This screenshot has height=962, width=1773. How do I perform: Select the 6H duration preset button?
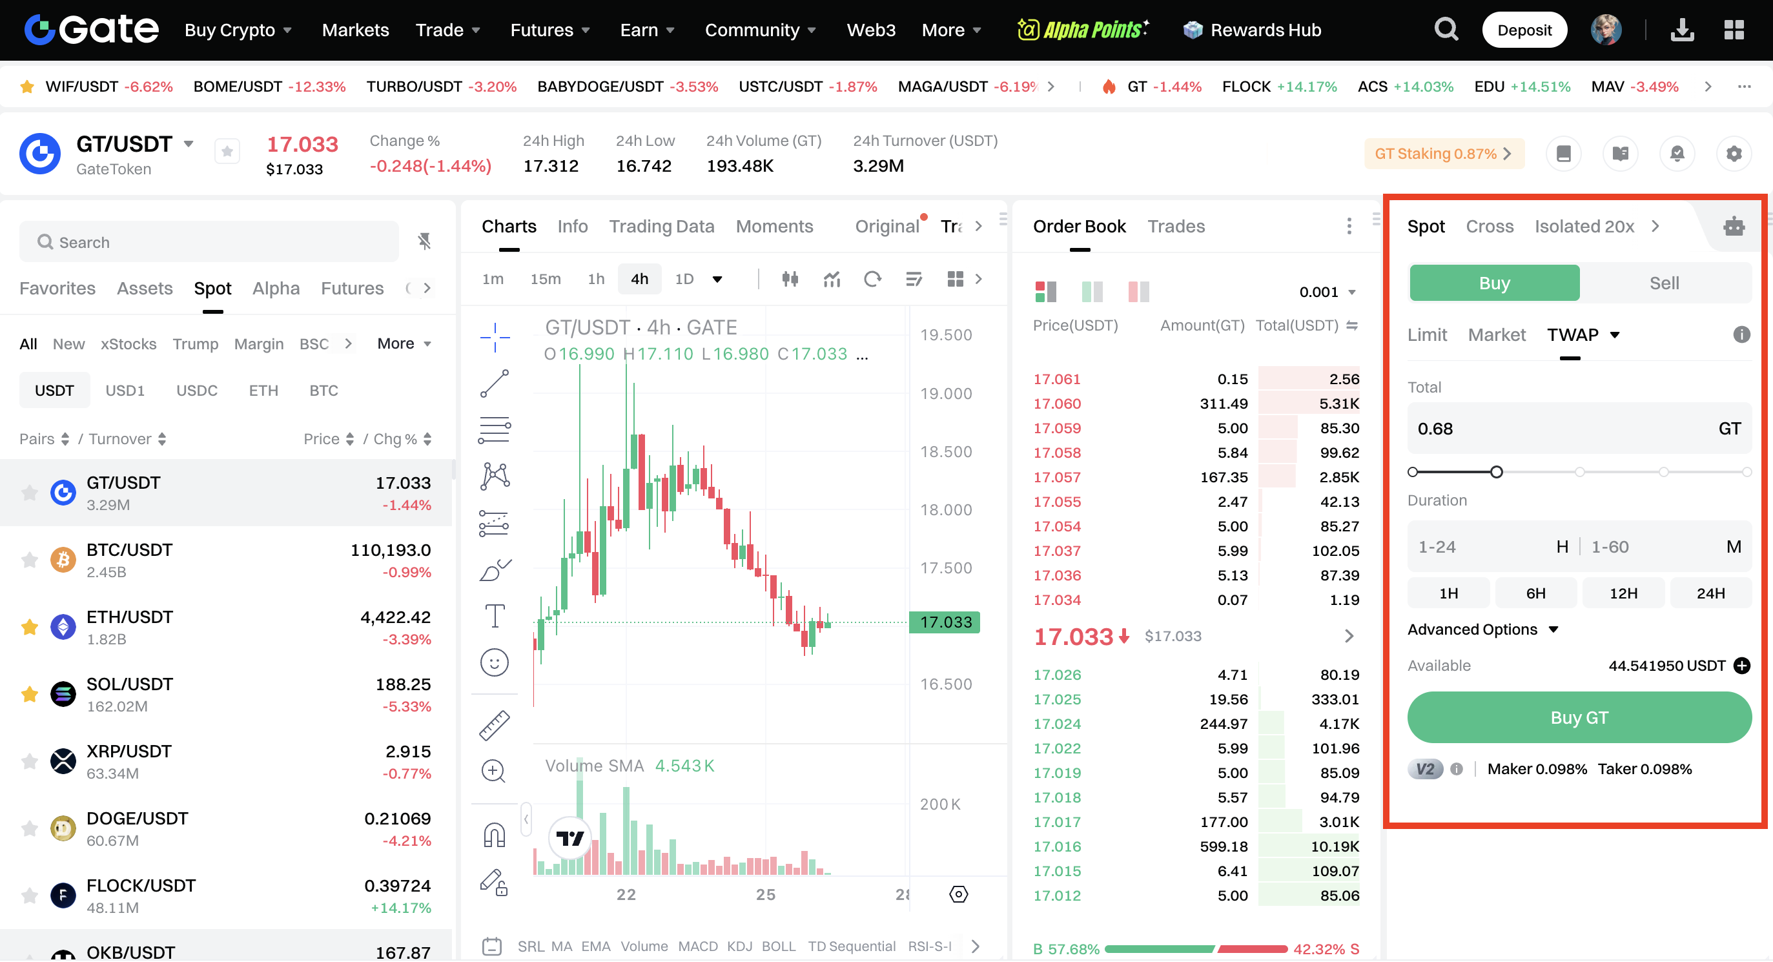tap(1535, 593)
